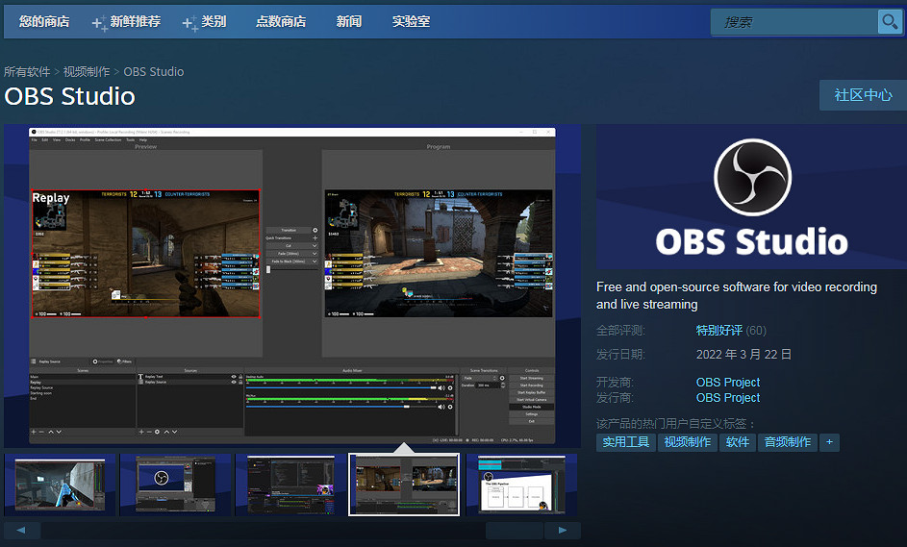This screenshot has width=907, height=547.
Task: Select the 实用工具 tag
Action: click(626, 442)
